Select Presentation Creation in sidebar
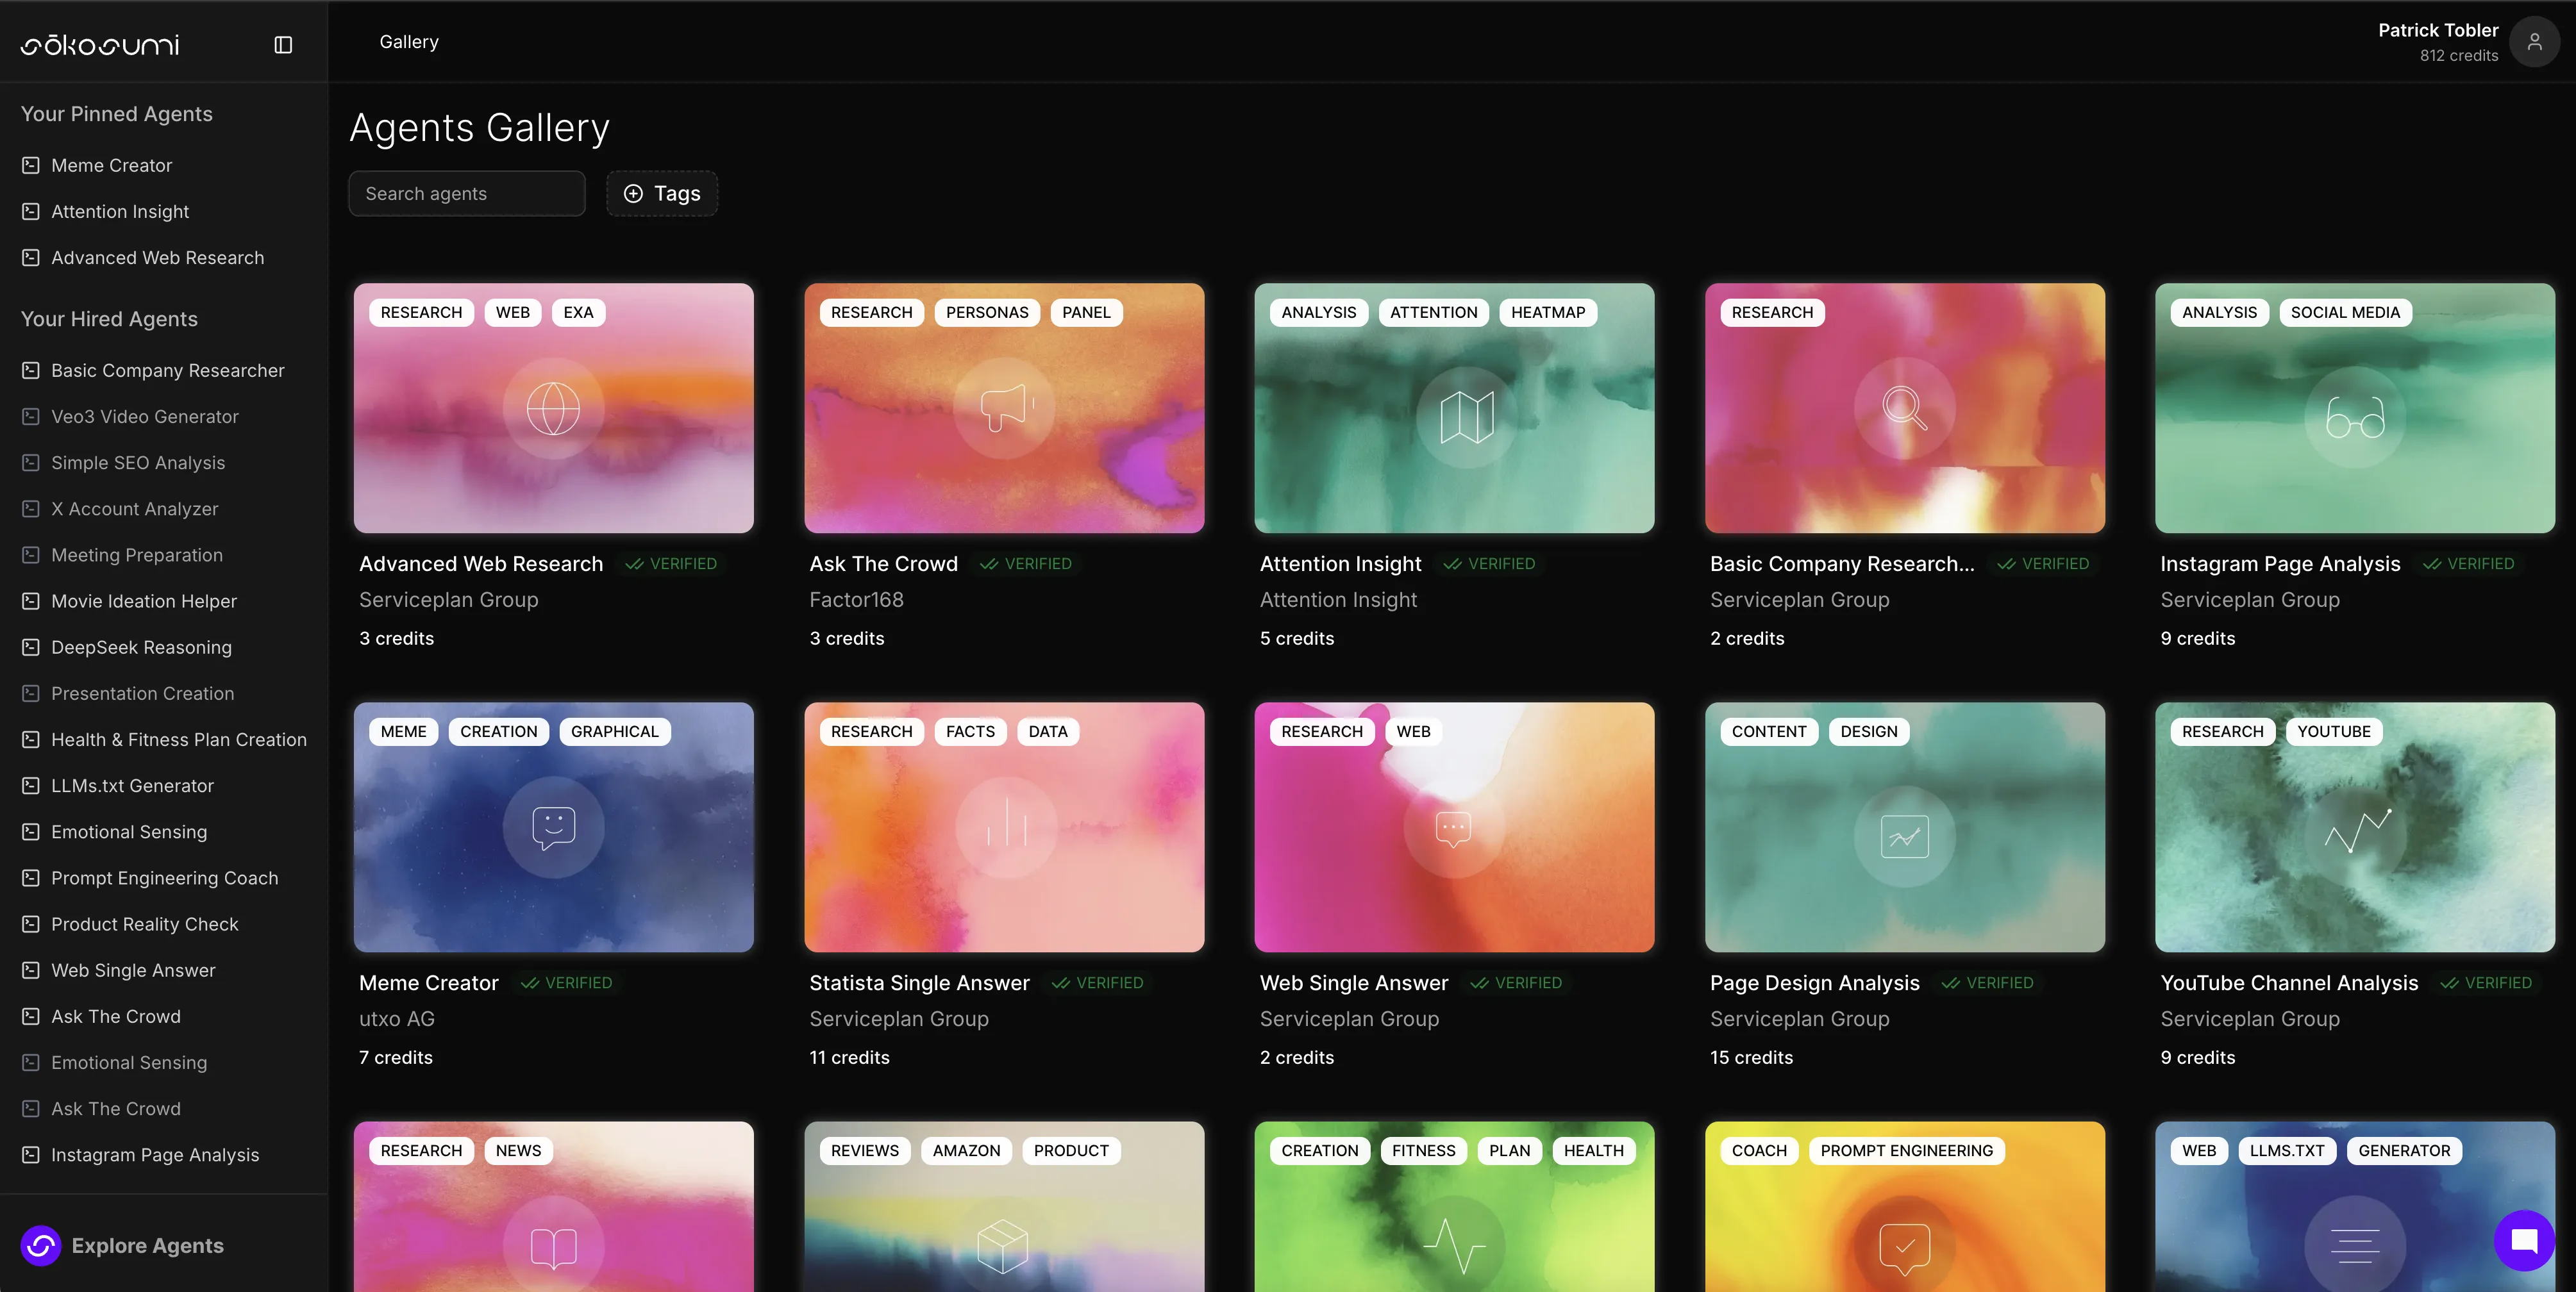Image resolution: width=2576 pixels, height=1292 pixels. point(143,693)
